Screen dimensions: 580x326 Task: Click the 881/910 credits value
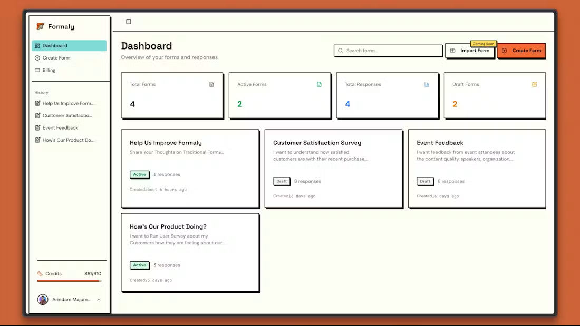pos(93,273)
